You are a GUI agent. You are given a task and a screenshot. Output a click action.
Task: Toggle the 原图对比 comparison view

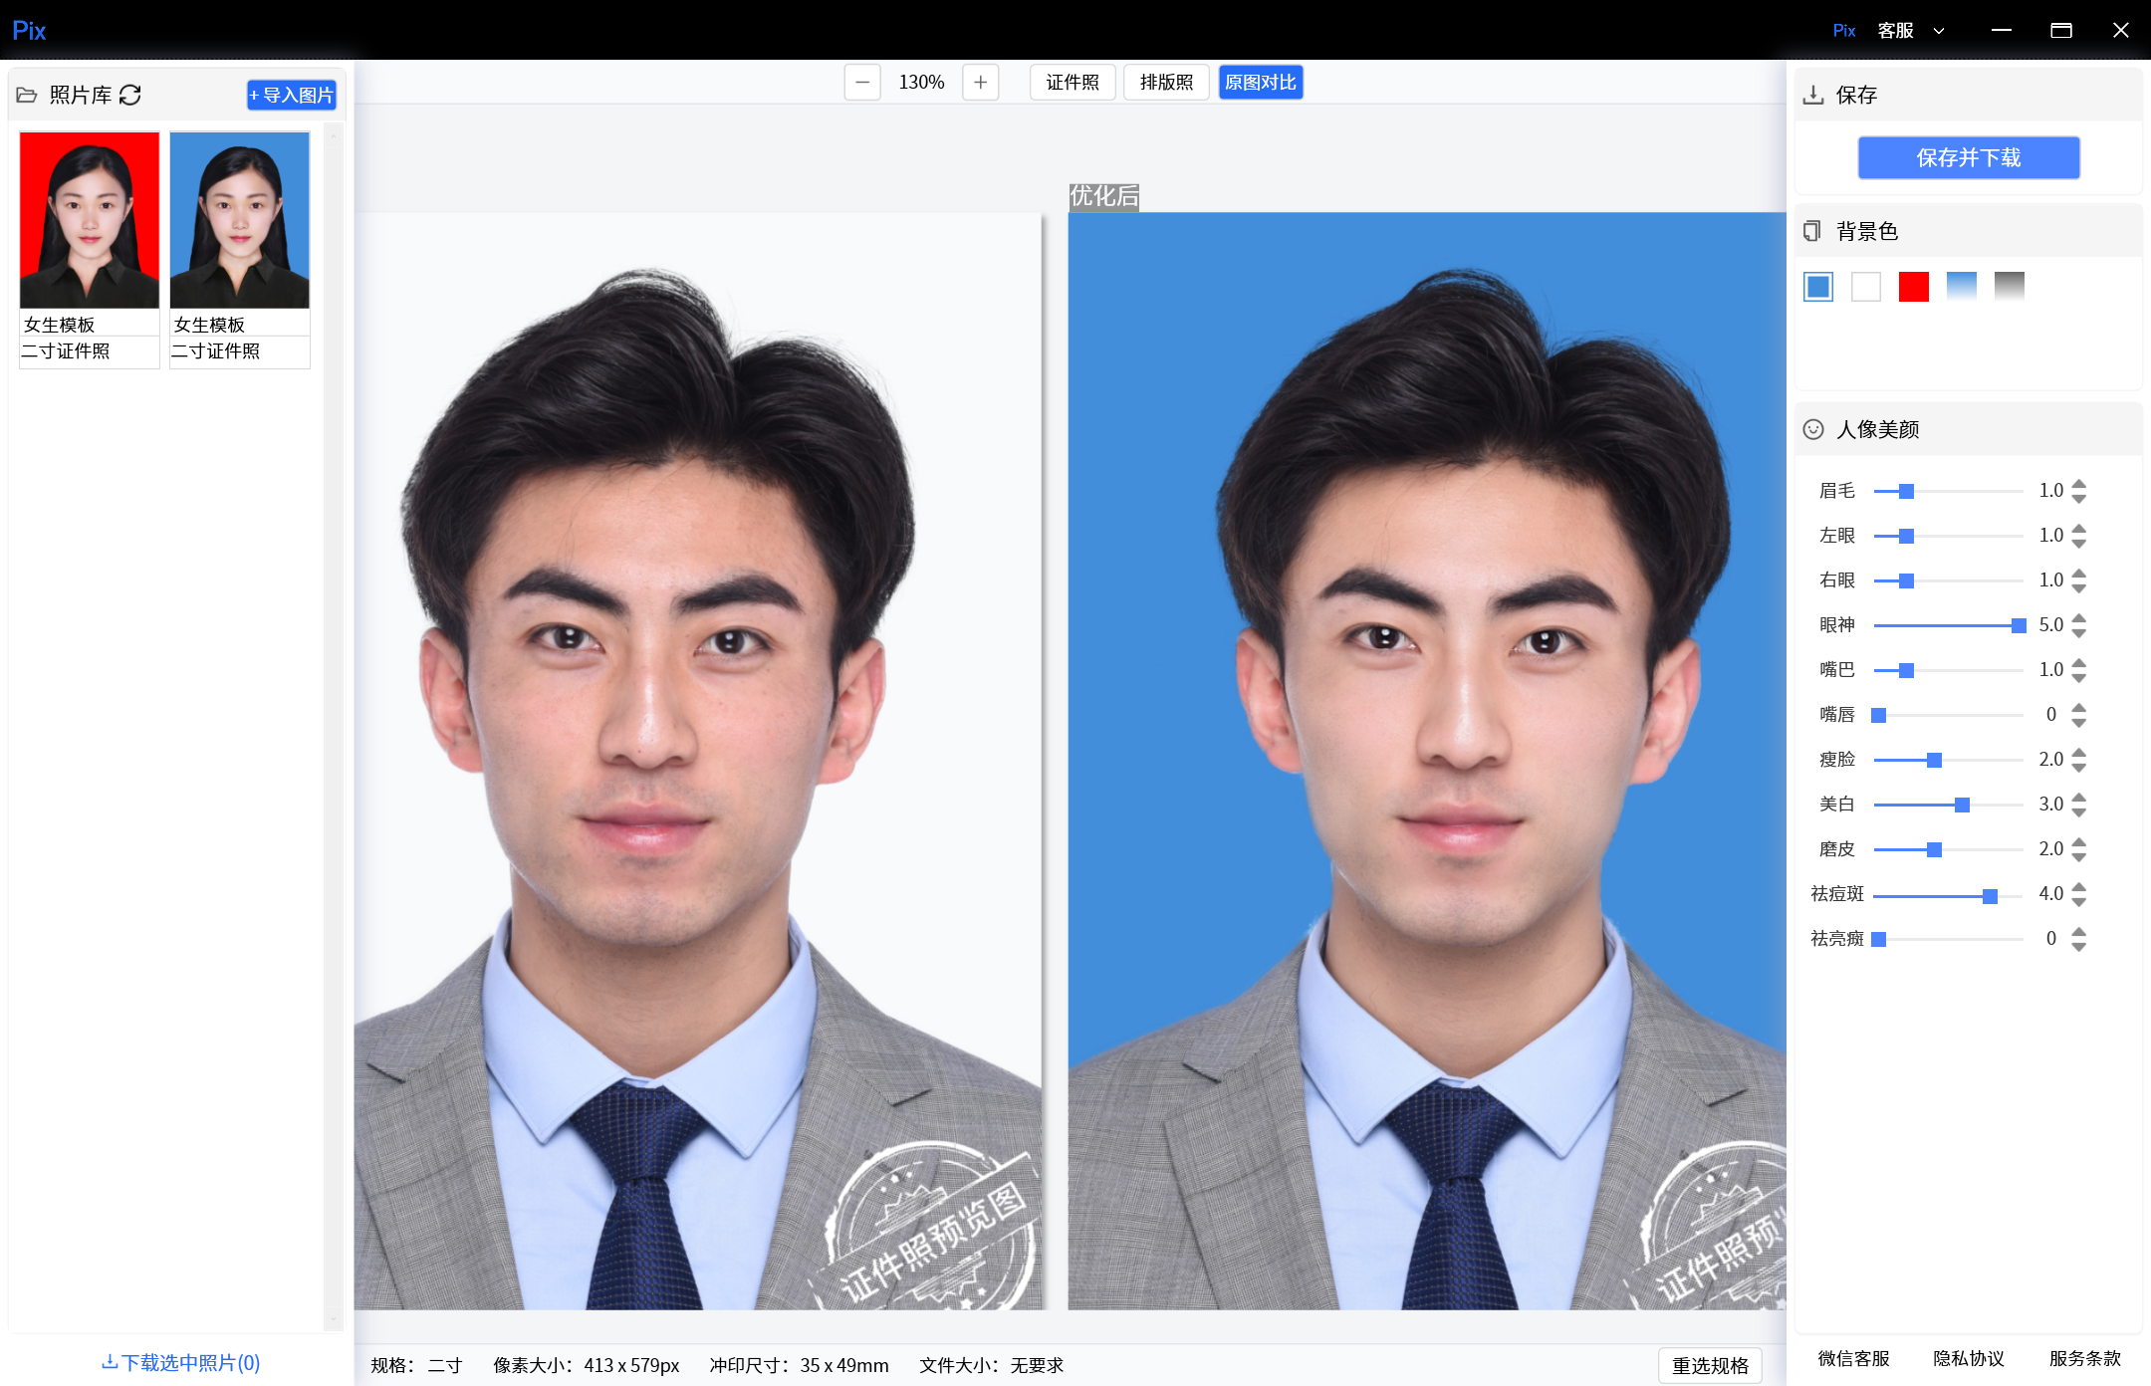coord(1260,83)
